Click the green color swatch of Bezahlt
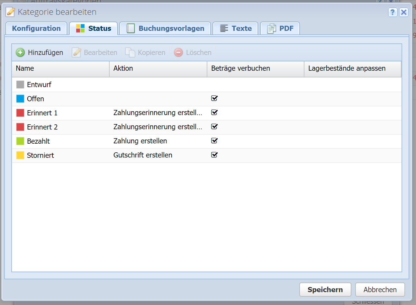416x305 pixels. [20, 141]
